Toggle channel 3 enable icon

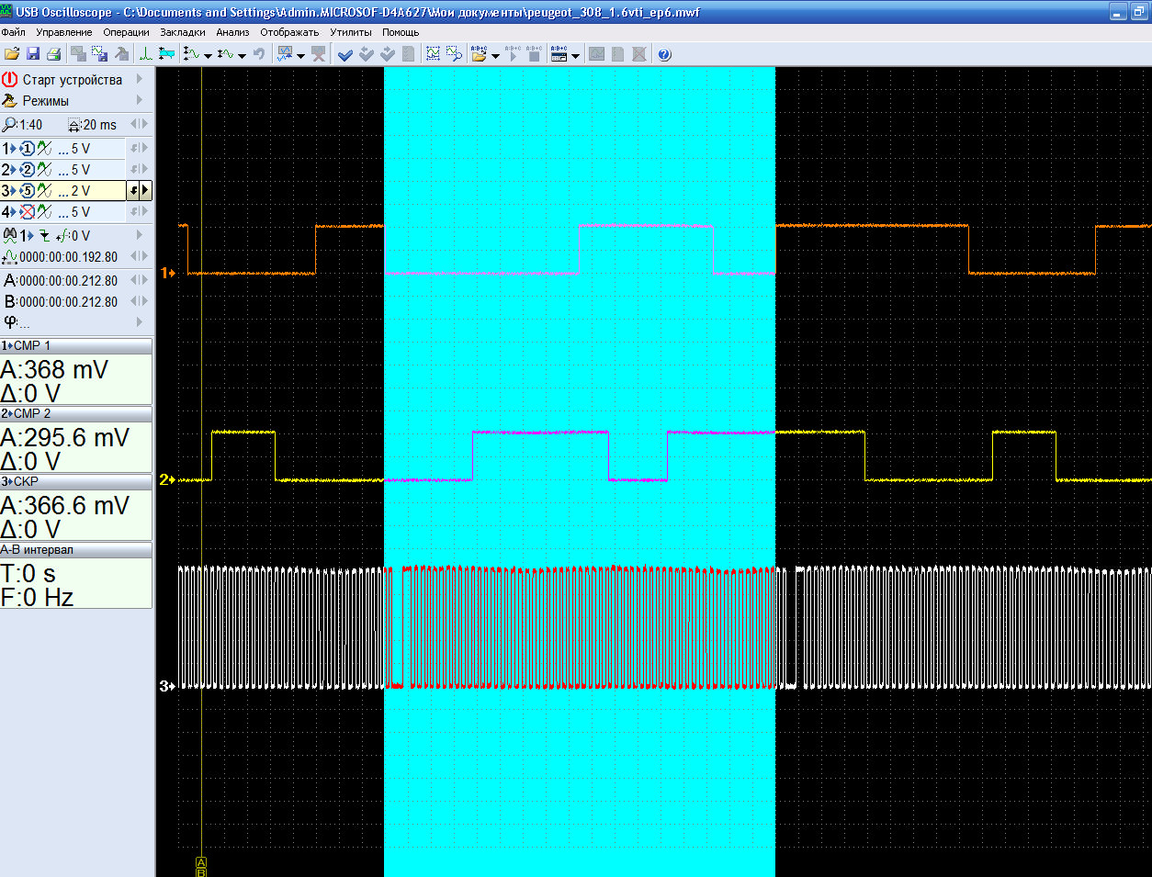coord(27,191)
